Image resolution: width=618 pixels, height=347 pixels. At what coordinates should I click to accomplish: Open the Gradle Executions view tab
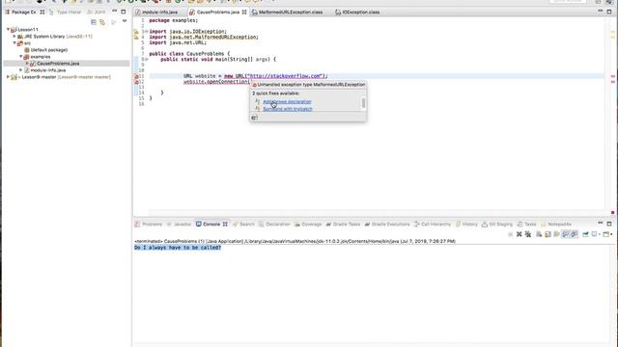pyautogui.click(x=387, y=225)
